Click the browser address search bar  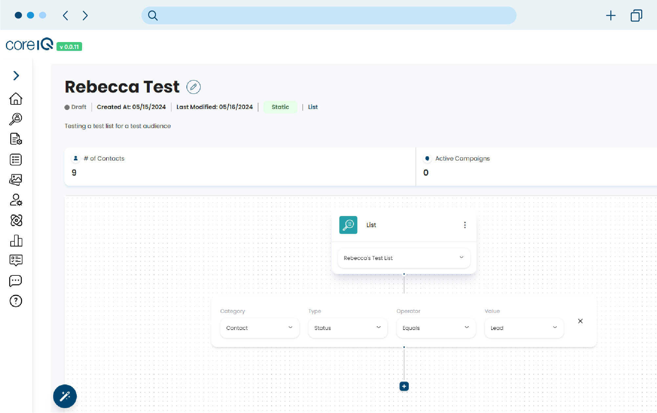point(328,15)
